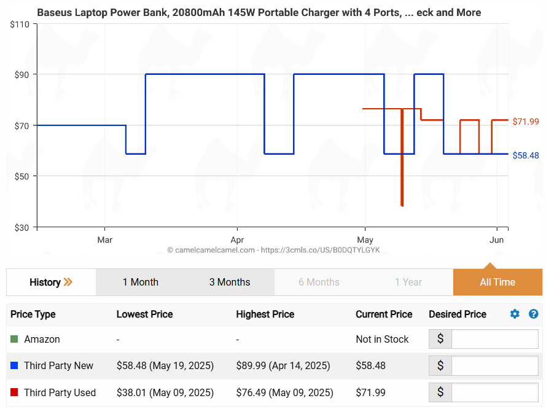The image size is (546, 409).
Task: Click the red Third Party Used square
Action: 15,392
